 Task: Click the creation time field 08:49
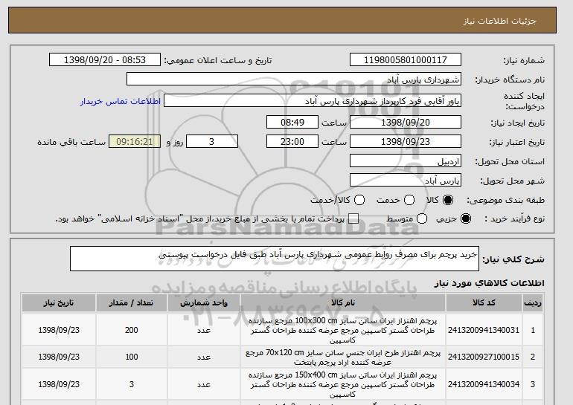pos(292,122)
